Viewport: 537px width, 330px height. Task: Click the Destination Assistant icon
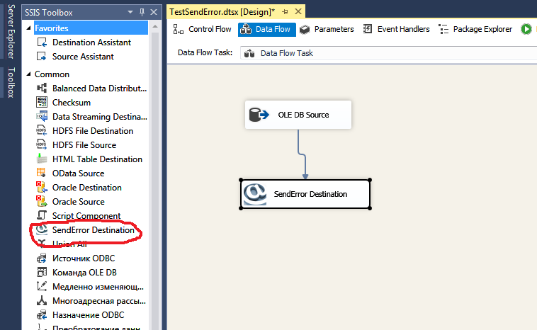pyautogui.click(x=41, y=42)
